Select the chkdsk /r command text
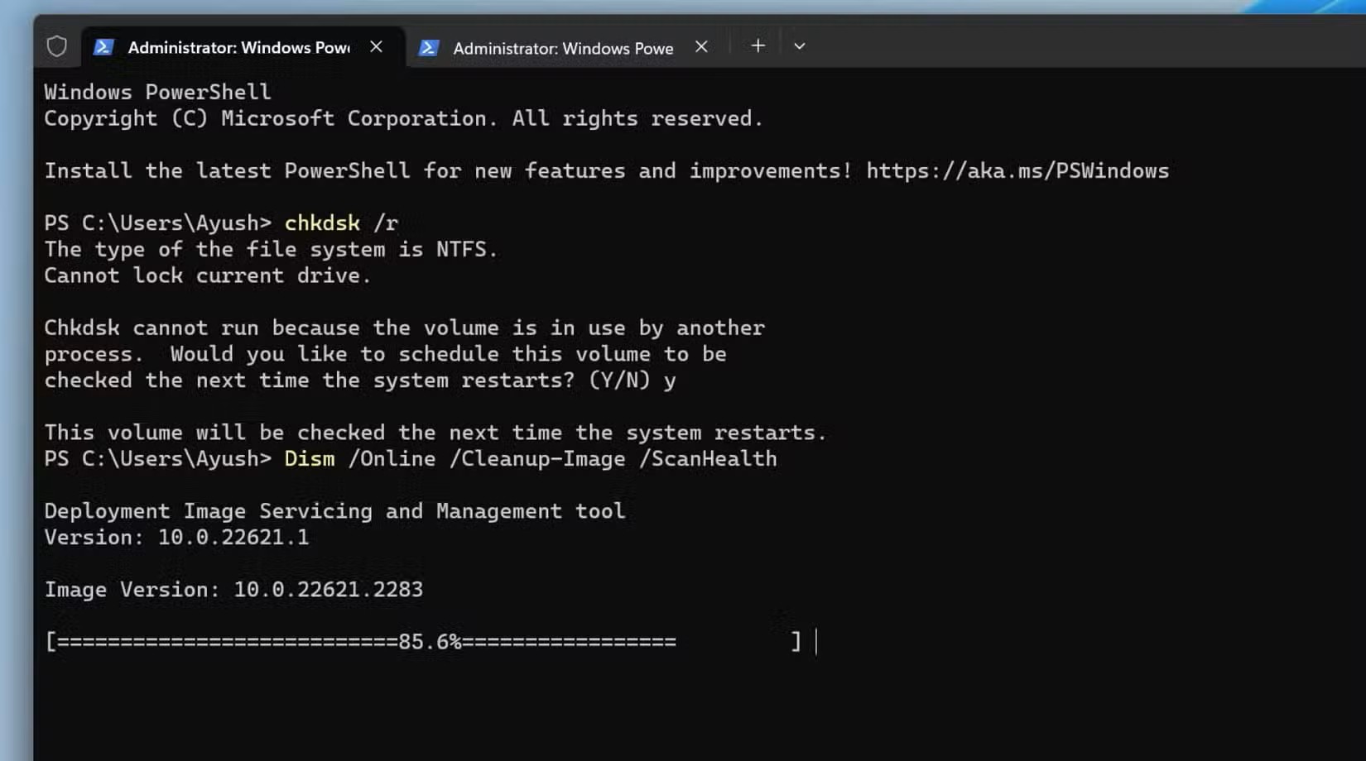 point(341,223)
